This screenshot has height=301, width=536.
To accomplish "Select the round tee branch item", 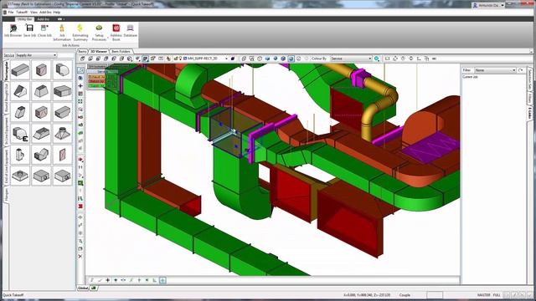I will (20, 155).
